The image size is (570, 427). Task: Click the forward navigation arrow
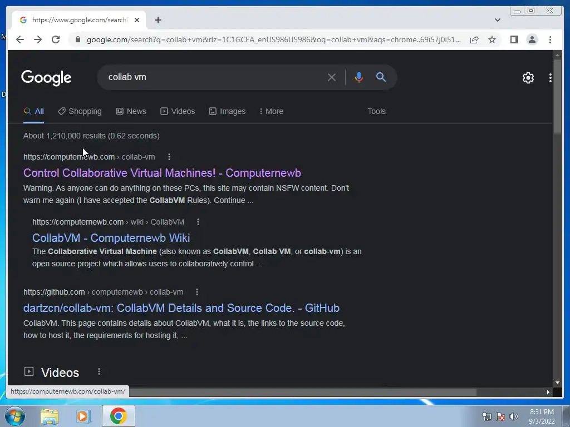tap(38, 39)
